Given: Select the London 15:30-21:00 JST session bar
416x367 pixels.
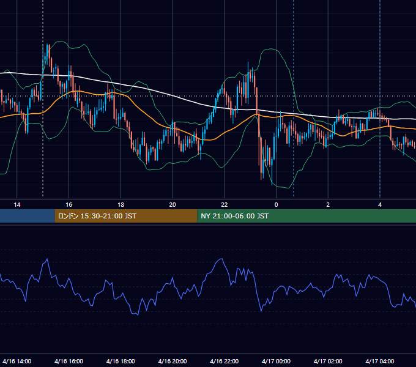Looking at the screenshot, I should pyautogui.click(x=126, y=216).
